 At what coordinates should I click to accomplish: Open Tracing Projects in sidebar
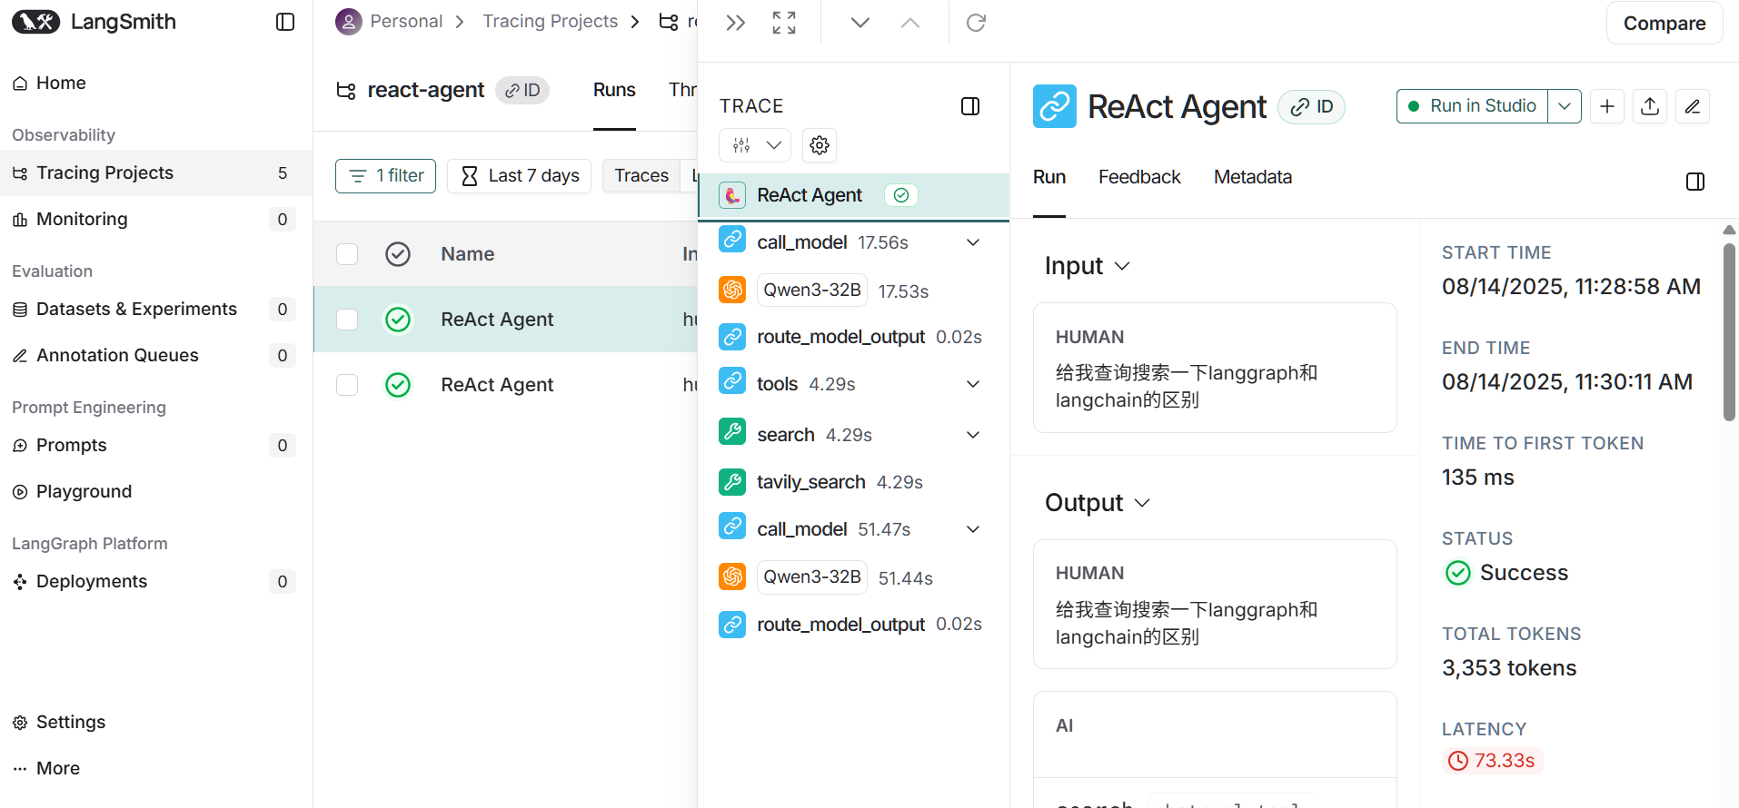pos(156,172)
